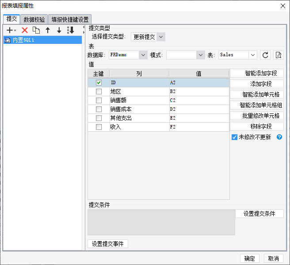The height and width of the screenshot is (265, 290).
Task: Open the 表 Sales dropdown
Action: tap(253, 55)
